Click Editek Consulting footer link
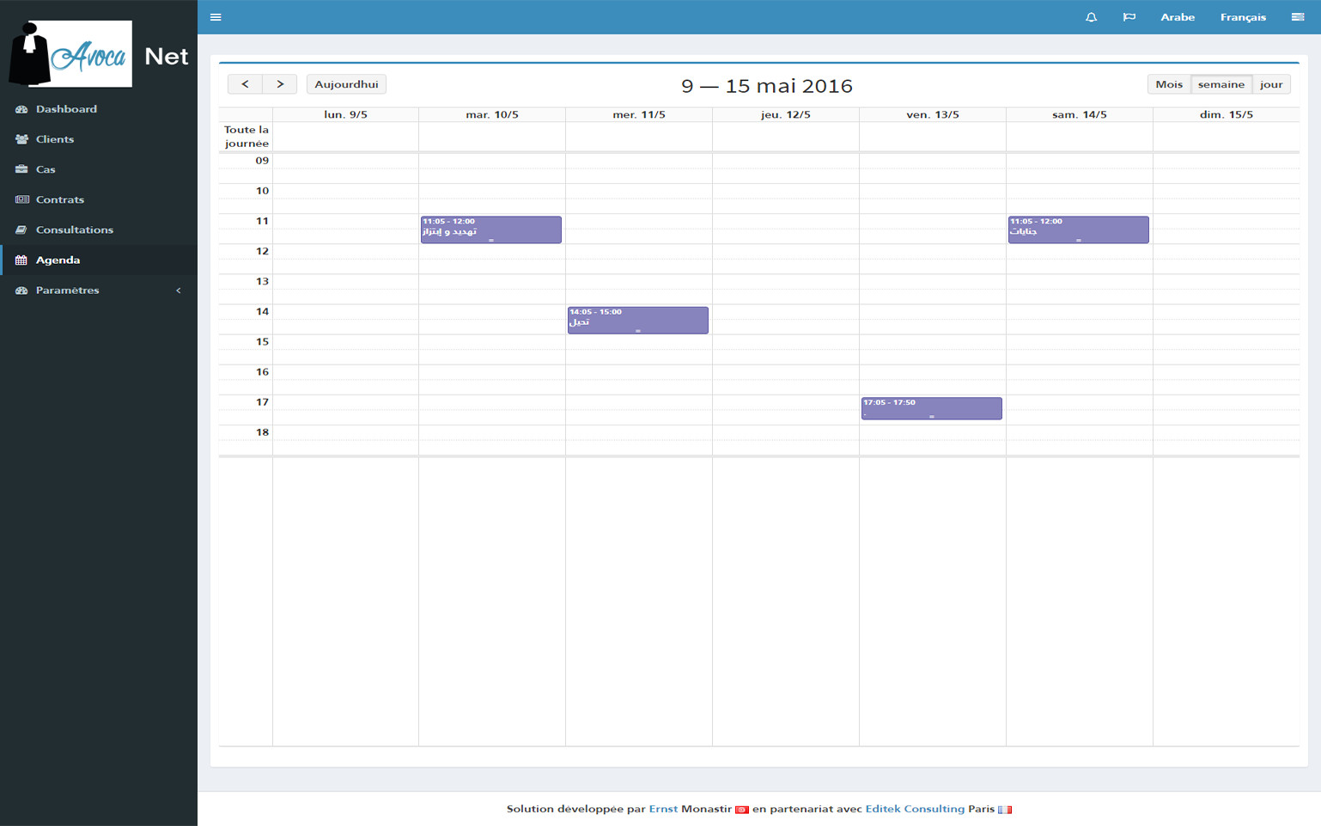The image size is (1321, 826). tap(915, 809)
